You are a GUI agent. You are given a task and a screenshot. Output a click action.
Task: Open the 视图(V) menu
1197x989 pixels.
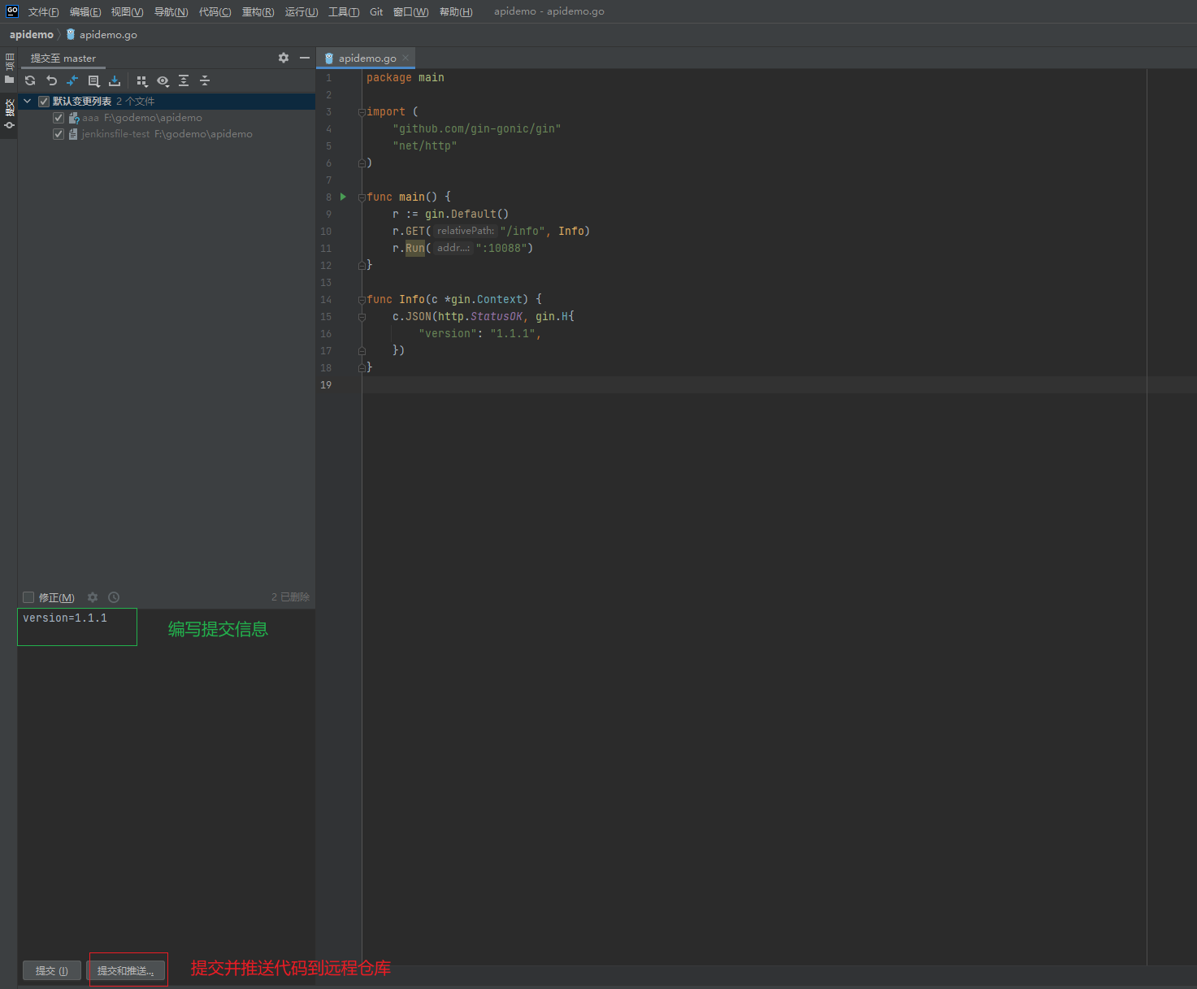pyautogui.click(x=128, y=11)
